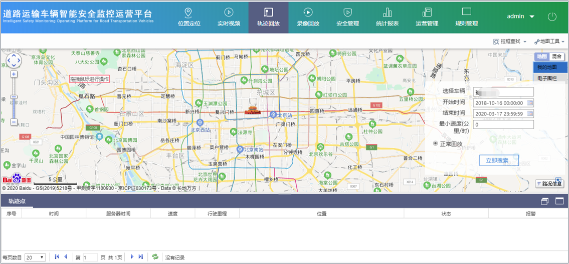Viewport: 569px width, 264px height.
Task: Open the 实时视频 live video module
Action: [228, 17]
